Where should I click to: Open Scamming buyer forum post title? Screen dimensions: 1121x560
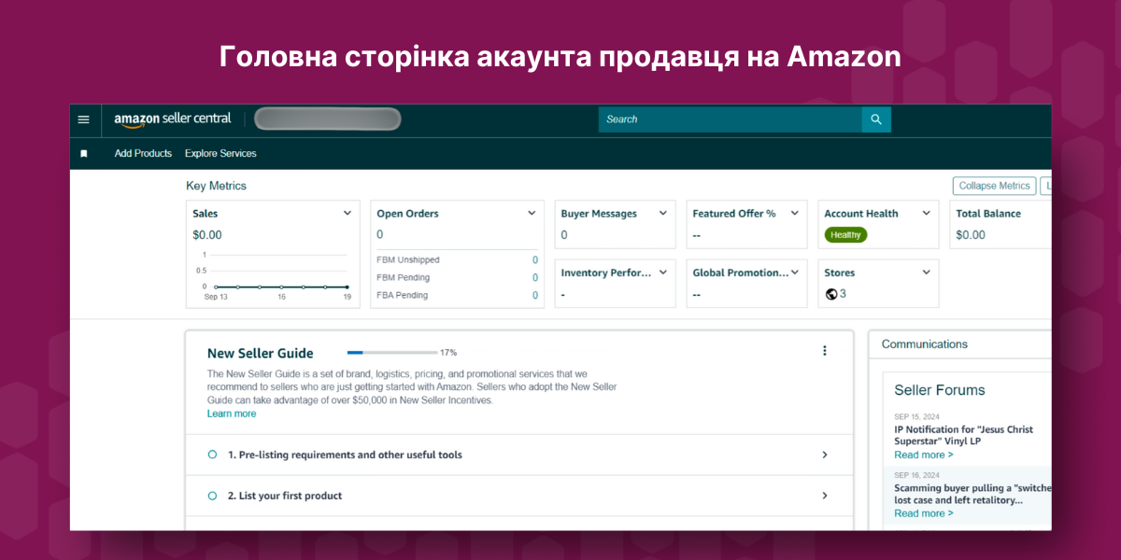(x=972, y=494)
